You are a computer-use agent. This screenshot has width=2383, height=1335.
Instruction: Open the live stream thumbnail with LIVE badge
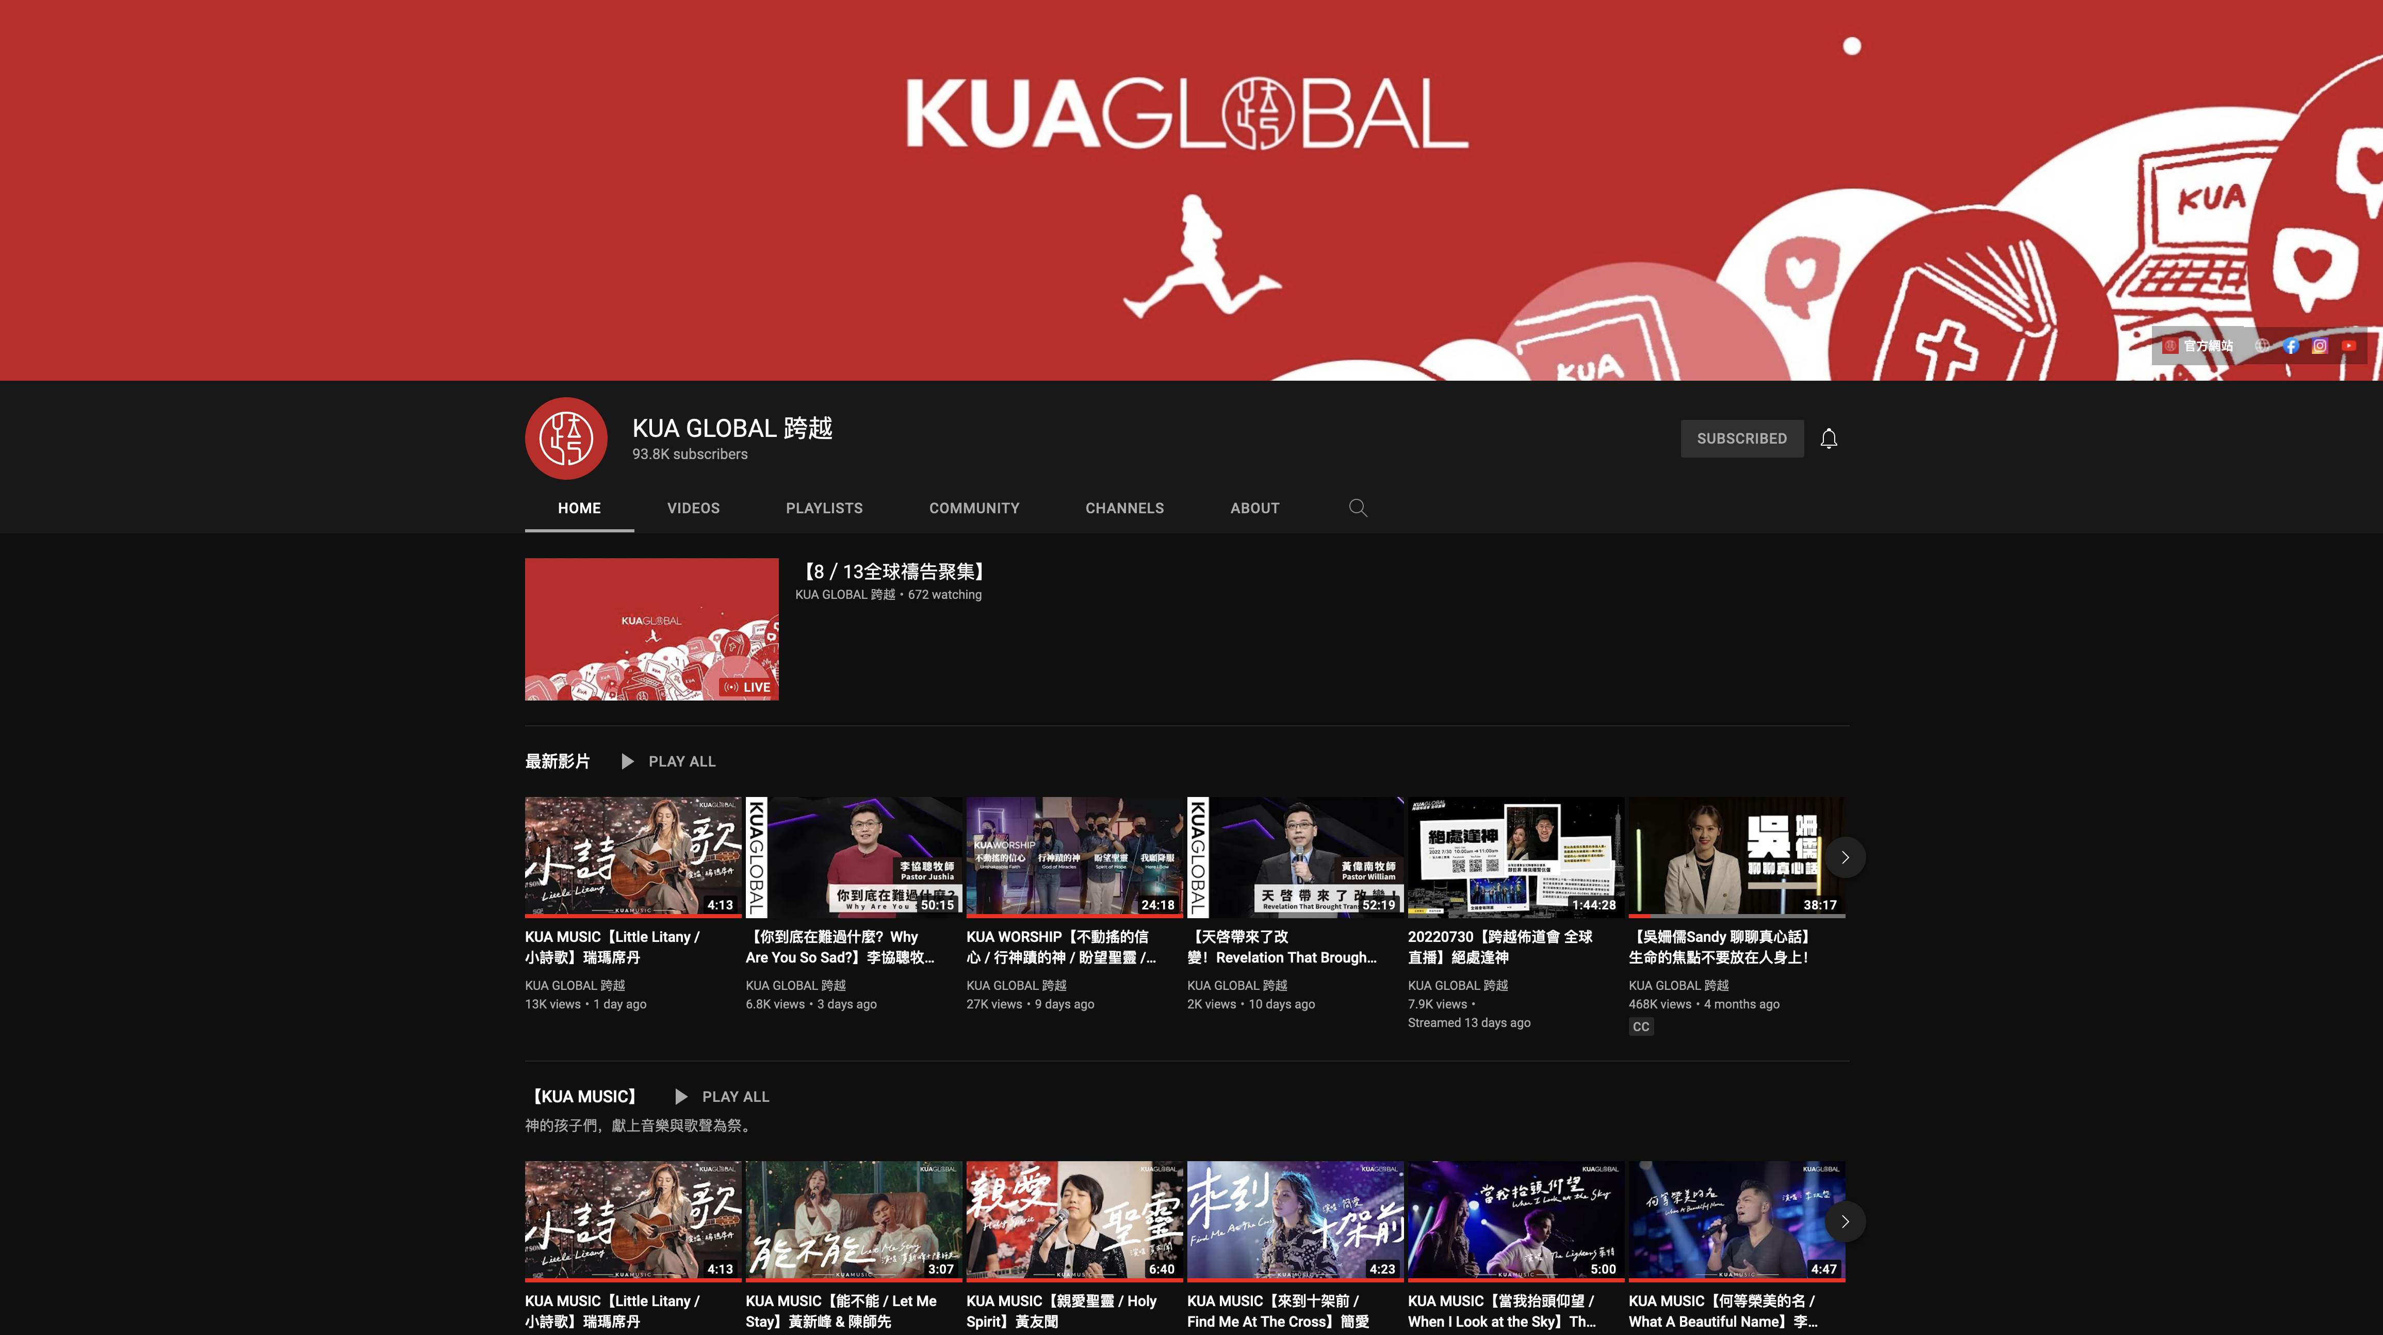[652, 629]
